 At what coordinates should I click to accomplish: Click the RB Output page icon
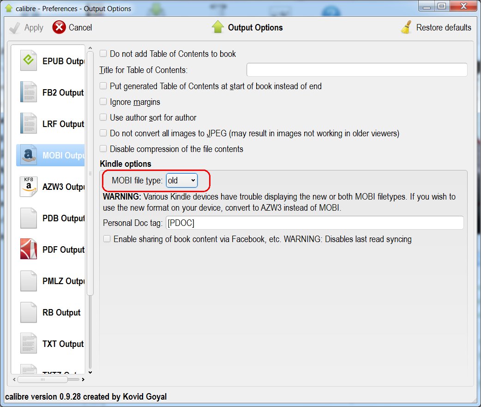(29, 312)
